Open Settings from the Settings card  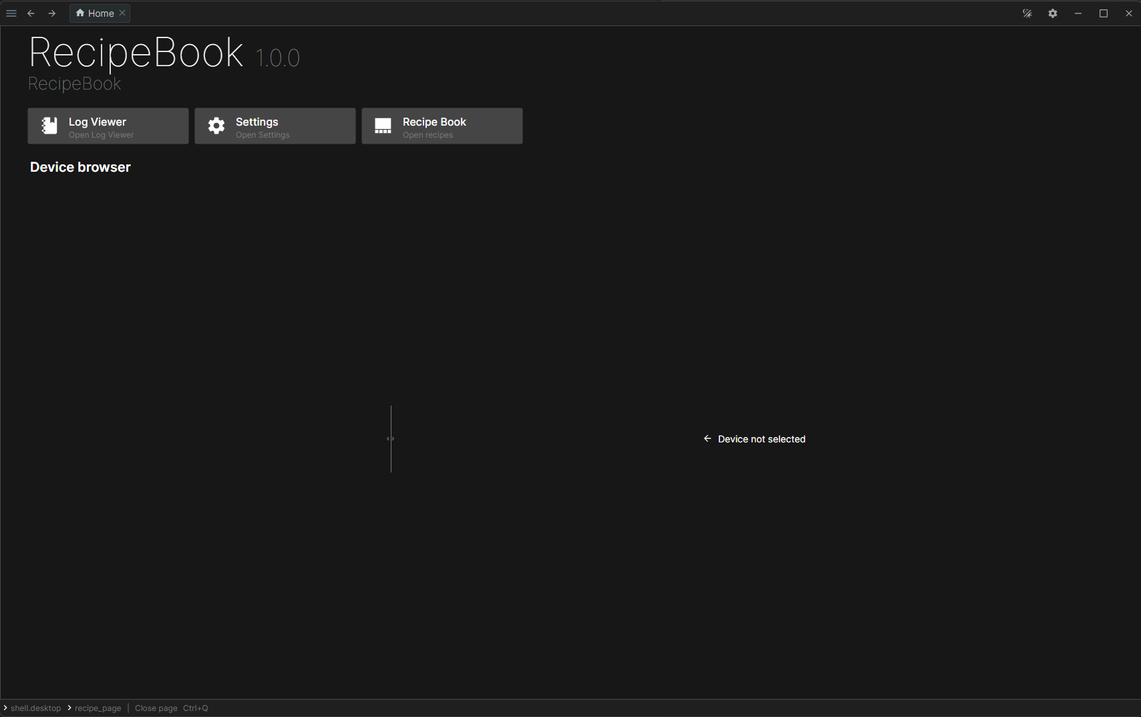coord(275,126)
